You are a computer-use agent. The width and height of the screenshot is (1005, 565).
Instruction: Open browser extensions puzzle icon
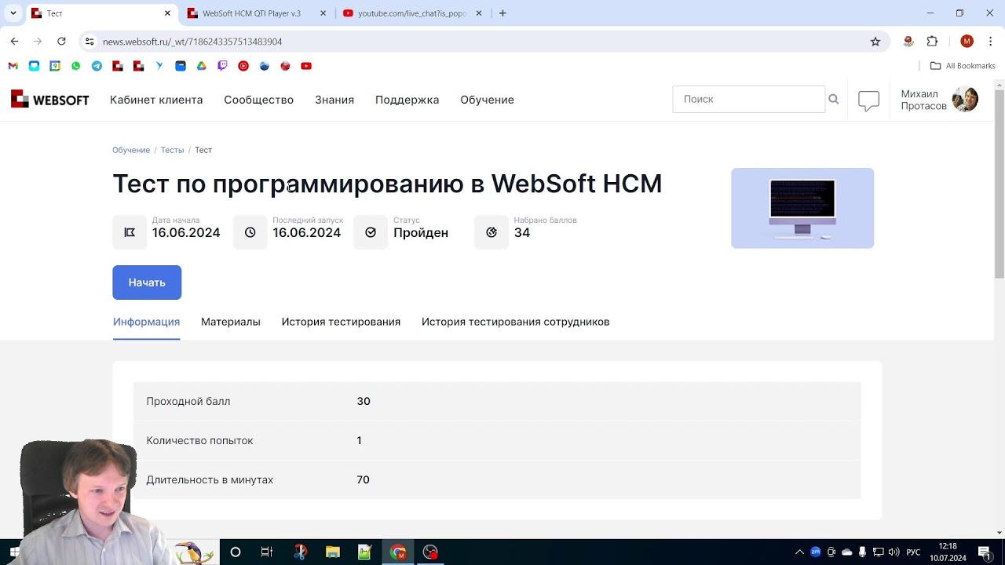[x=932, y=42]
